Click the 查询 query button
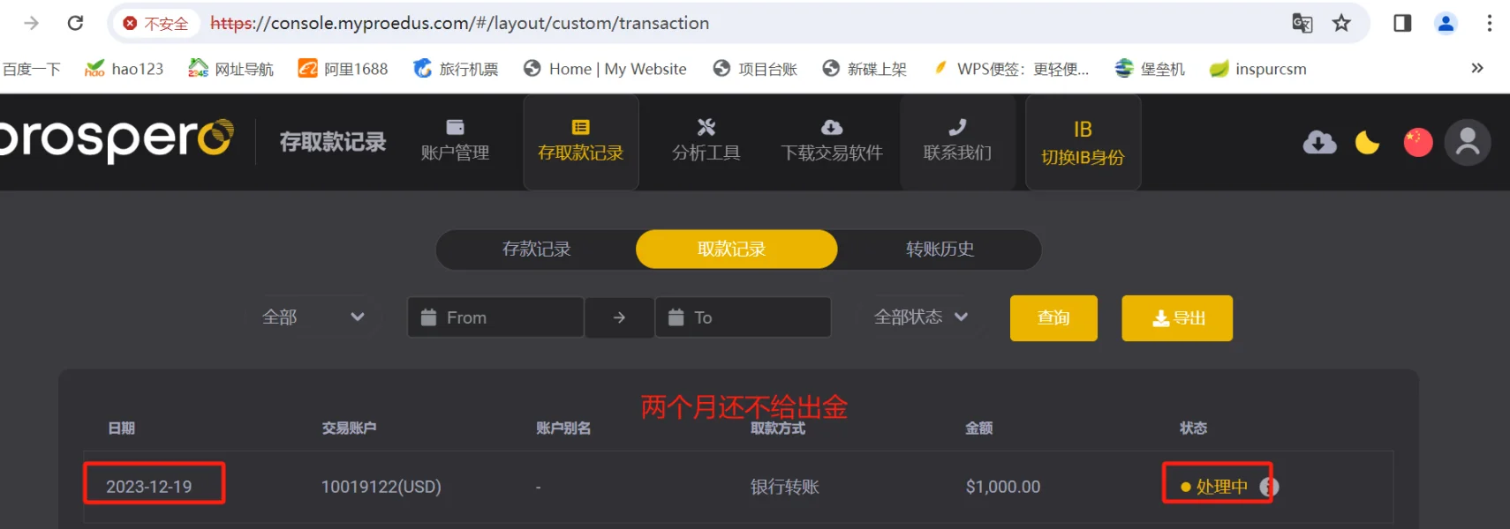Viewport: 1510px width, 529px height. point(1053,318)
